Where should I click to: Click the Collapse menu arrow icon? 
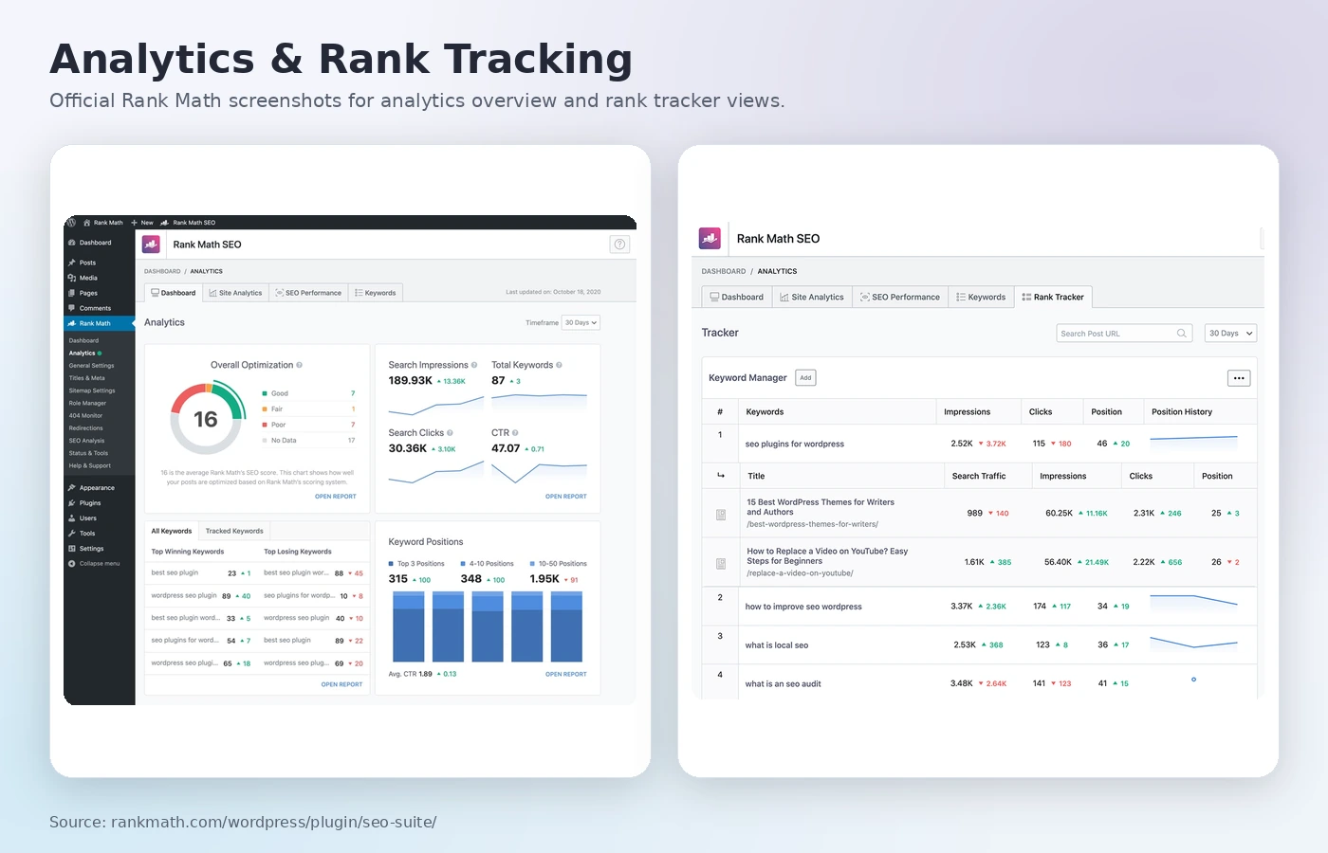72,564
